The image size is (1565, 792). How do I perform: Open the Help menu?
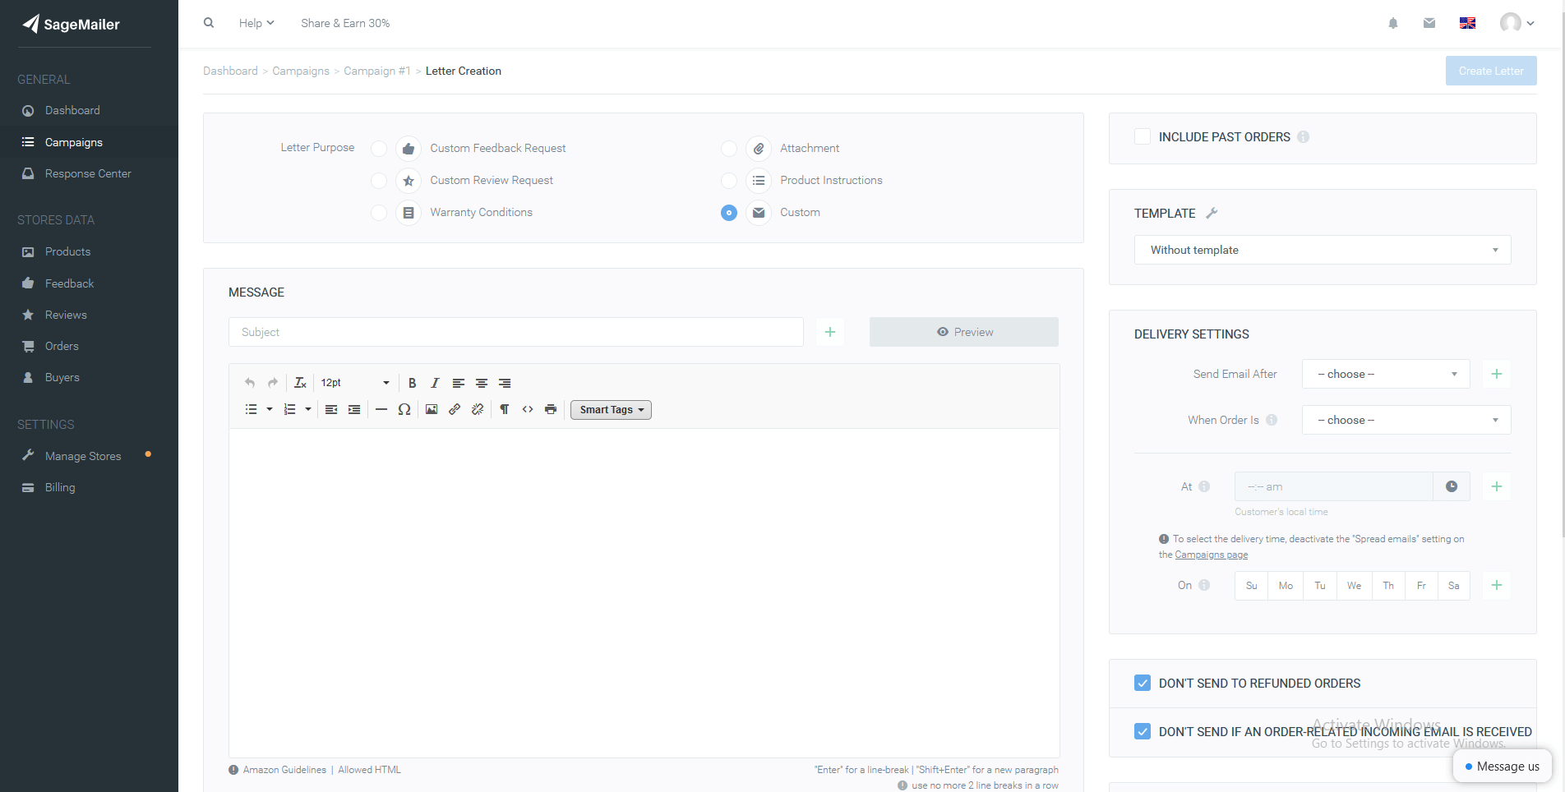click(256, 23)
